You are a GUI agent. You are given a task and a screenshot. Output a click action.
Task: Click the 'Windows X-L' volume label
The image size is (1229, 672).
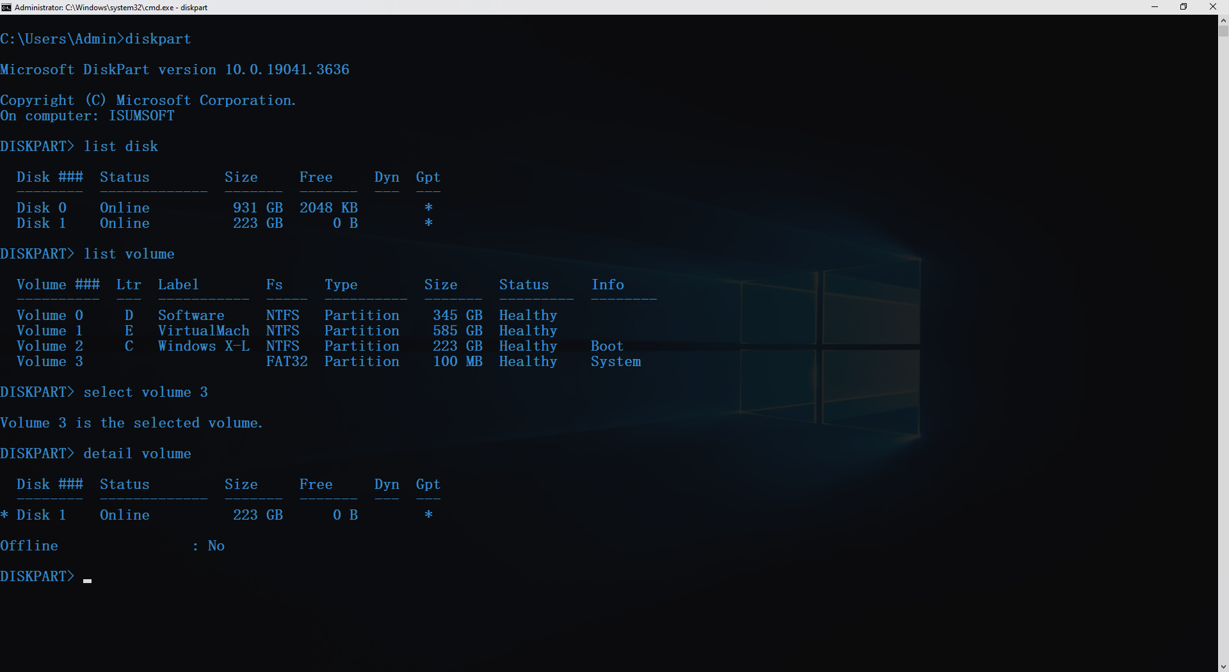(204, 346)
